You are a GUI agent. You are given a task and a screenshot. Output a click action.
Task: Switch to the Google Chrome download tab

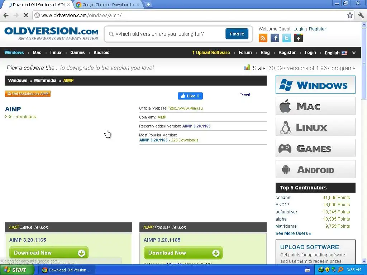(x=108, y=5)
